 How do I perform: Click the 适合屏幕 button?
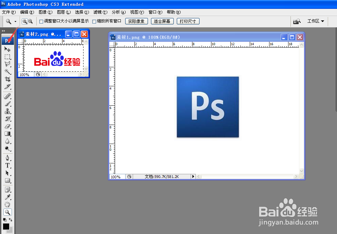tap(162, 21)
